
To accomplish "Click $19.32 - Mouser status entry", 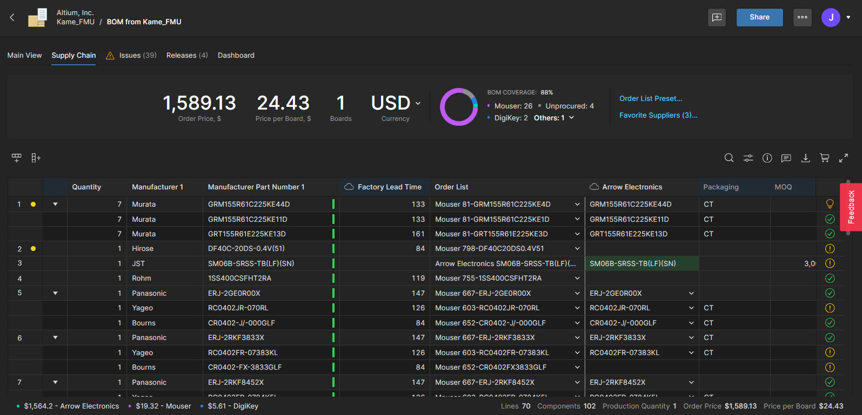I will coord(159,406).
